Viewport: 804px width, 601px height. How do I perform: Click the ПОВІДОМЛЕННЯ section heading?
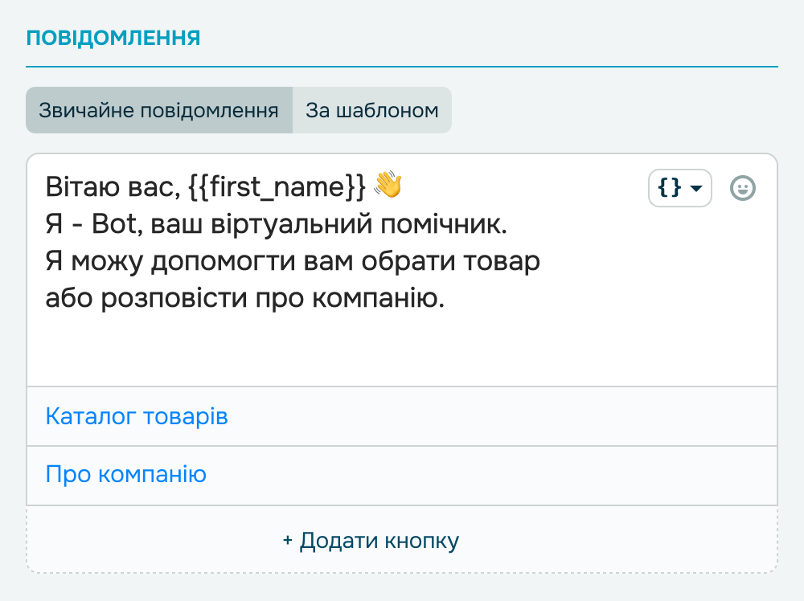113,38
